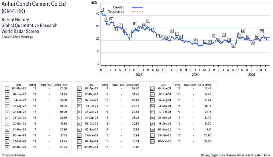Click the blue Covered legend line
The width and height of the screenshot is (273, 157).
pyautogui.click(x=138, y=7)
